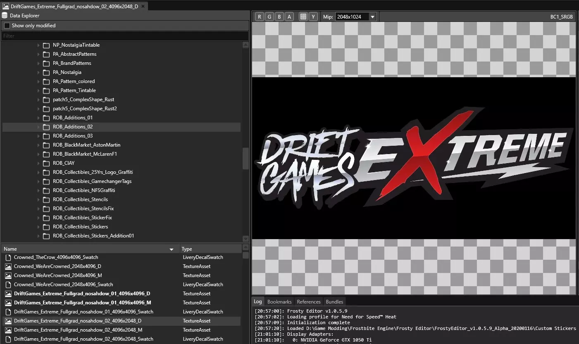579x344 pixels.
Task: Click the Type column header
Action: pos(211,249)
